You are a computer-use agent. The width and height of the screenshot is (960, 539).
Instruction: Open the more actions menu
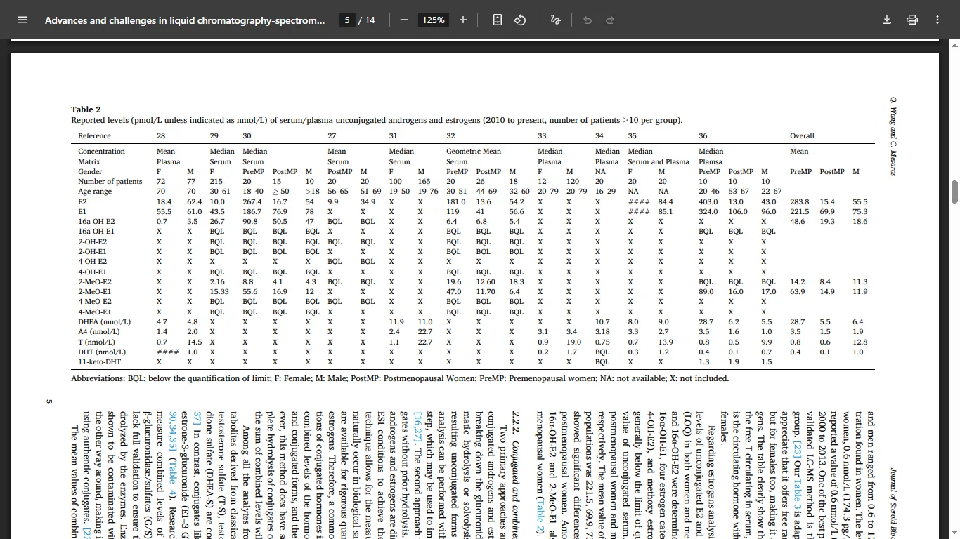point(938,20)
